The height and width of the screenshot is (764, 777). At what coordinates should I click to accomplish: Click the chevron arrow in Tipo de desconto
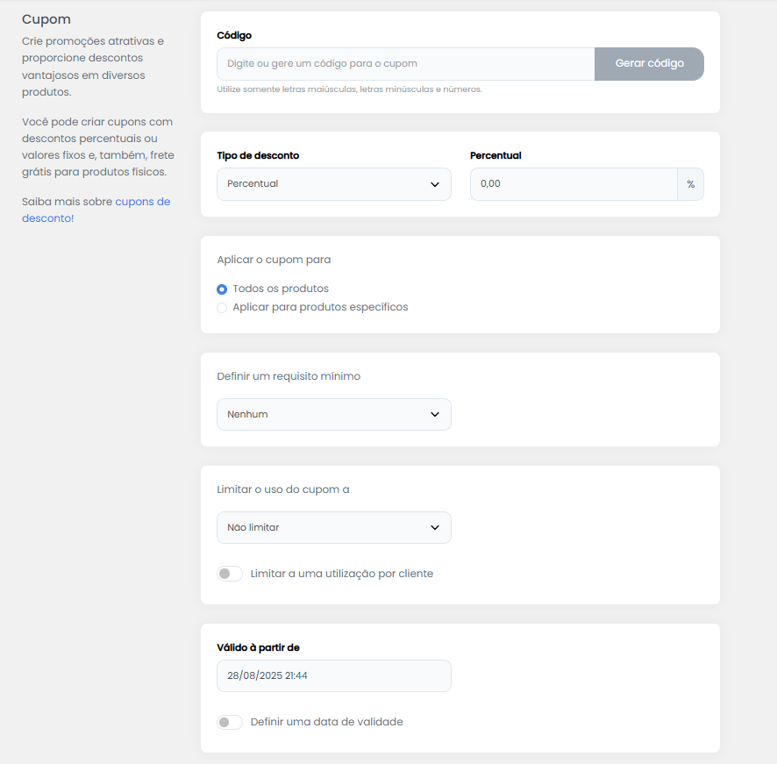[x=435, y=184]
